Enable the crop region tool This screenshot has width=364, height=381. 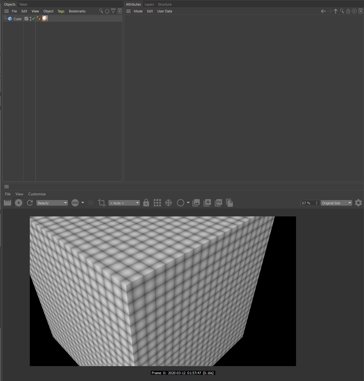(x=101, y=203)
